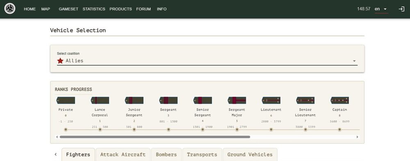Screen dimensions: 410x161
Task: Click the Private progress marker dot
Action: [x=66, y=129]
